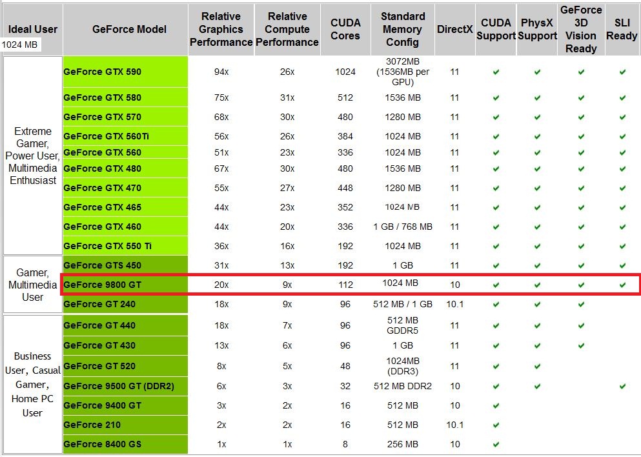Screen dimensions: 641x457
Task: Click SLI Ready checkmark for GeForce GTX 590
Action: coord(622,72)
